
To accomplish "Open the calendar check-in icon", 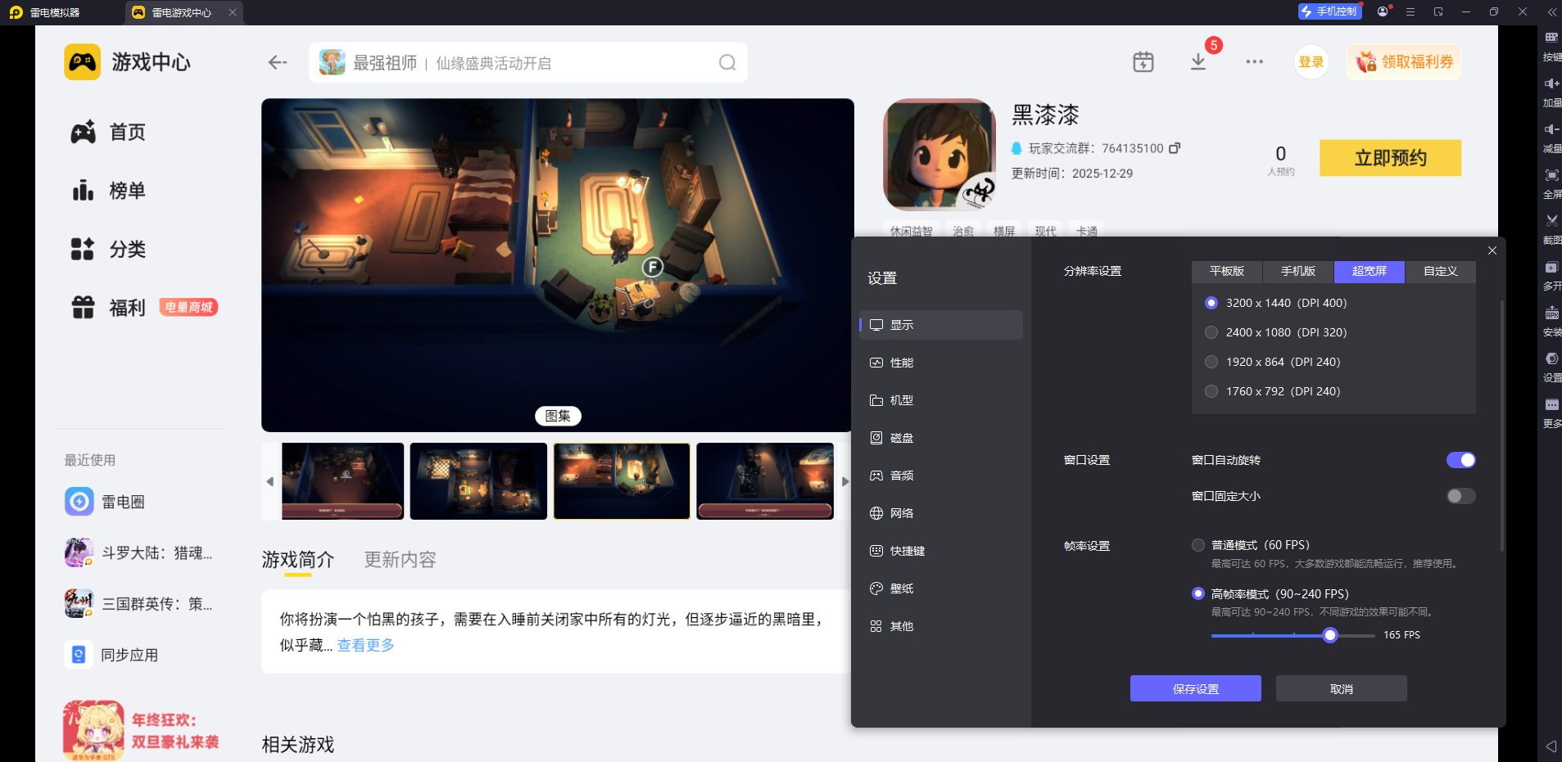I will click(1143, 62).
